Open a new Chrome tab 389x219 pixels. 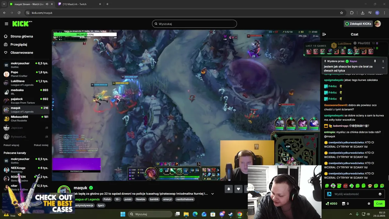(107, 4)
